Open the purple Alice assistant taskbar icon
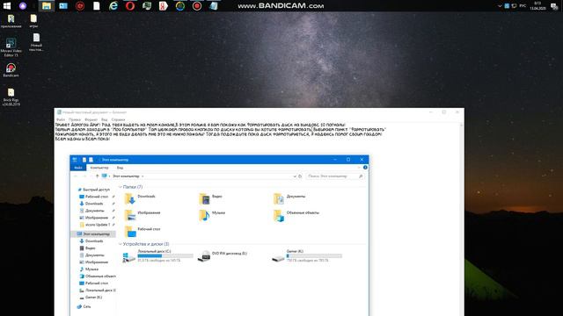Viewport: 563px width, 316px height. click(23, 6)
